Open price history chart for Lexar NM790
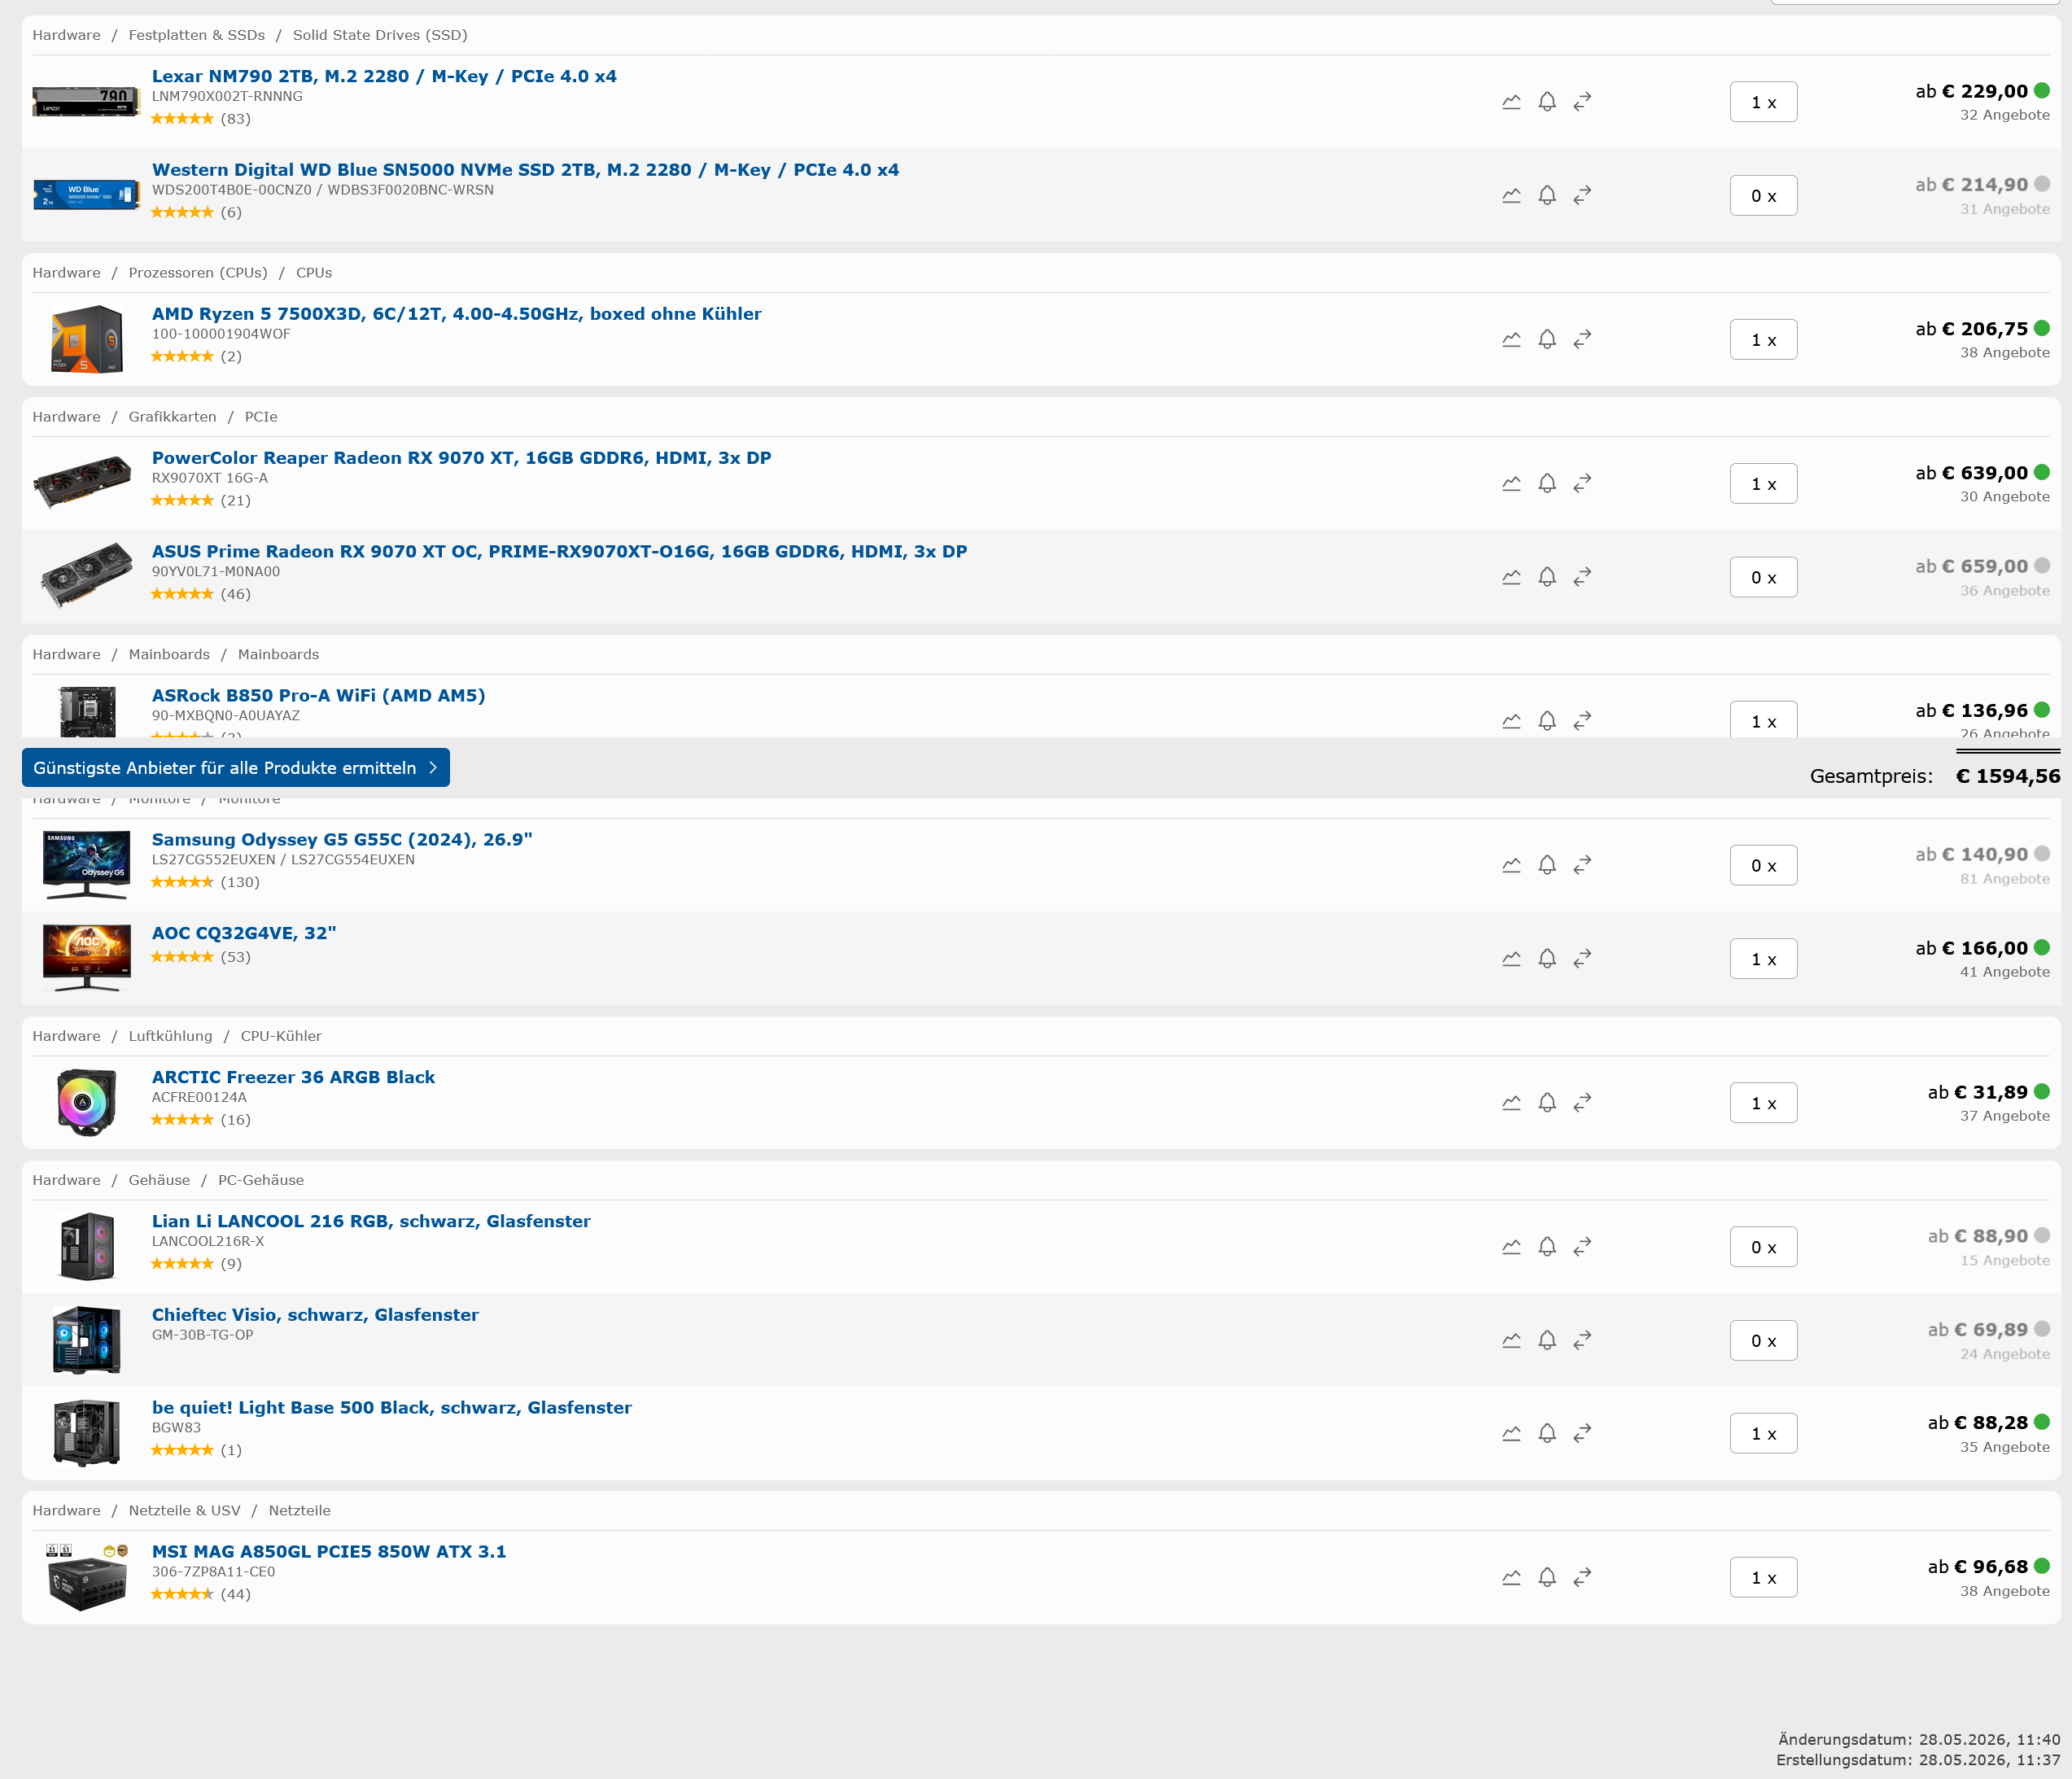2072x1779 pixels. click(1511, 102)
